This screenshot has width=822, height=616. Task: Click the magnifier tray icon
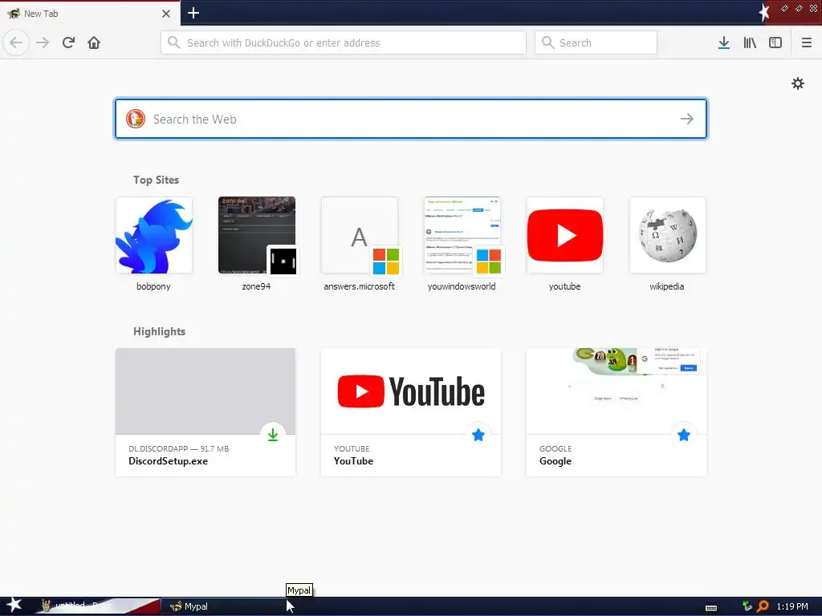763,606
